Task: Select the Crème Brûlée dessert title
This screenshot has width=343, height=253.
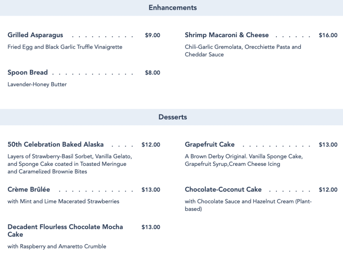Action: (29, 189)
